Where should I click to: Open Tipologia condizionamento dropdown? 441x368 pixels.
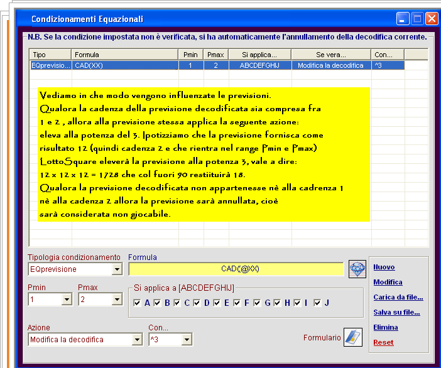point(117,269)
